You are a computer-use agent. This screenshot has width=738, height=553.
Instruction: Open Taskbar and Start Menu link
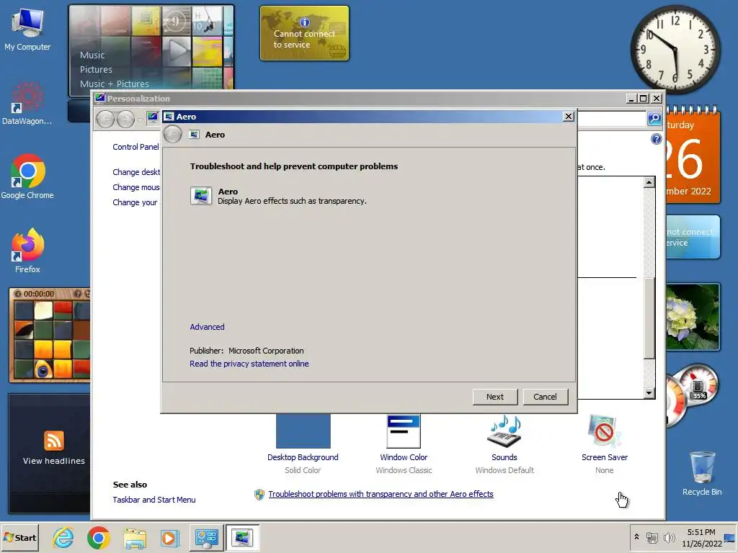point(154,500)
